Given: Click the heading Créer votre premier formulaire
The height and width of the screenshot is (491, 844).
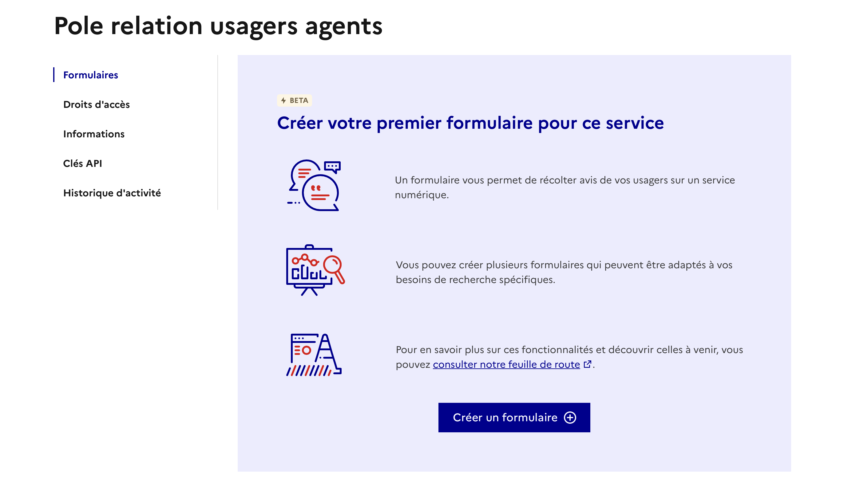Looking at the screenshot, I should pos(470,123).
